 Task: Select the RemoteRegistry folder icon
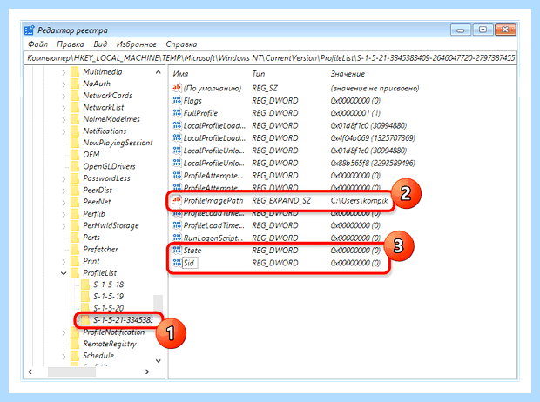coord(75,344)
